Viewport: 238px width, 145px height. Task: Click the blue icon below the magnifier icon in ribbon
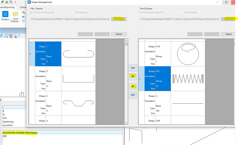(x=24, y=17)
